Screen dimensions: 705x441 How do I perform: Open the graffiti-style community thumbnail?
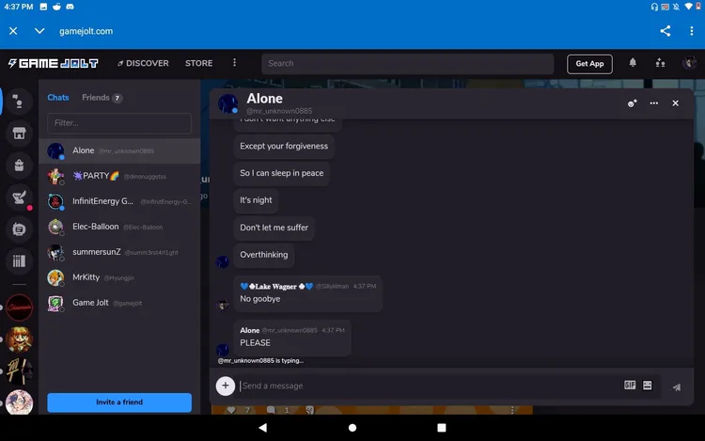pyautogui.click(x=19, y=371)
